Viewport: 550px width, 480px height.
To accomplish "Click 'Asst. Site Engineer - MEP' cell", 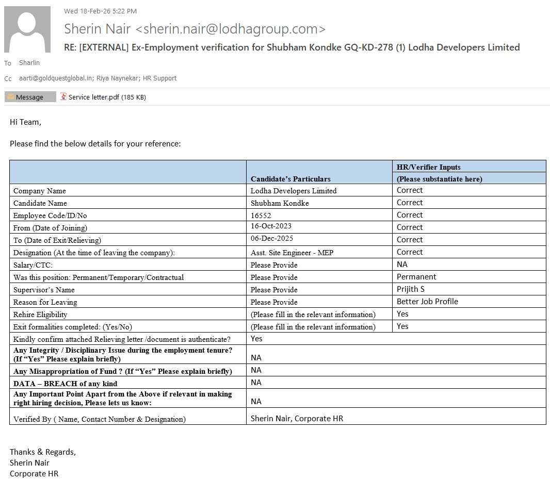I will coord(292,253).
